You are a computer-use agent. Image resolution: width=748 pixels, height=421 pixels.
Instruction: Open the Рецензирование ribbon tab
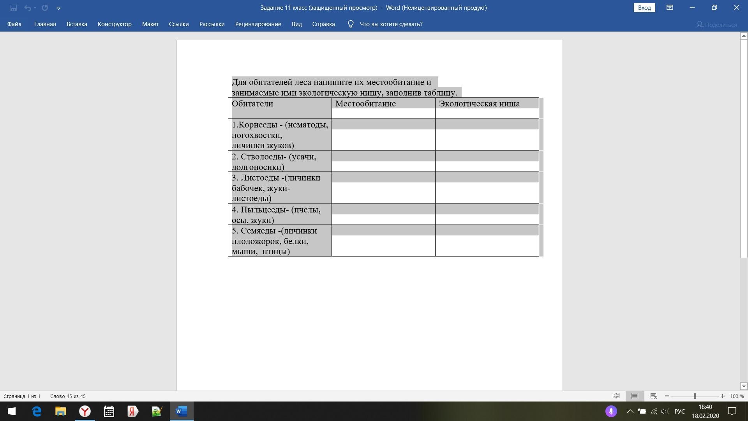click(258, 24)
